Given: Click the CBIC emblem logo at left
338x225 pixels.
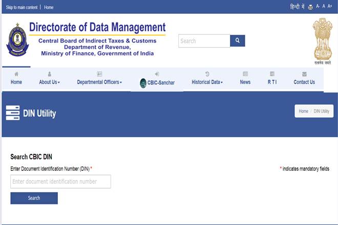Looking at the screenshot, I should 17,40.
